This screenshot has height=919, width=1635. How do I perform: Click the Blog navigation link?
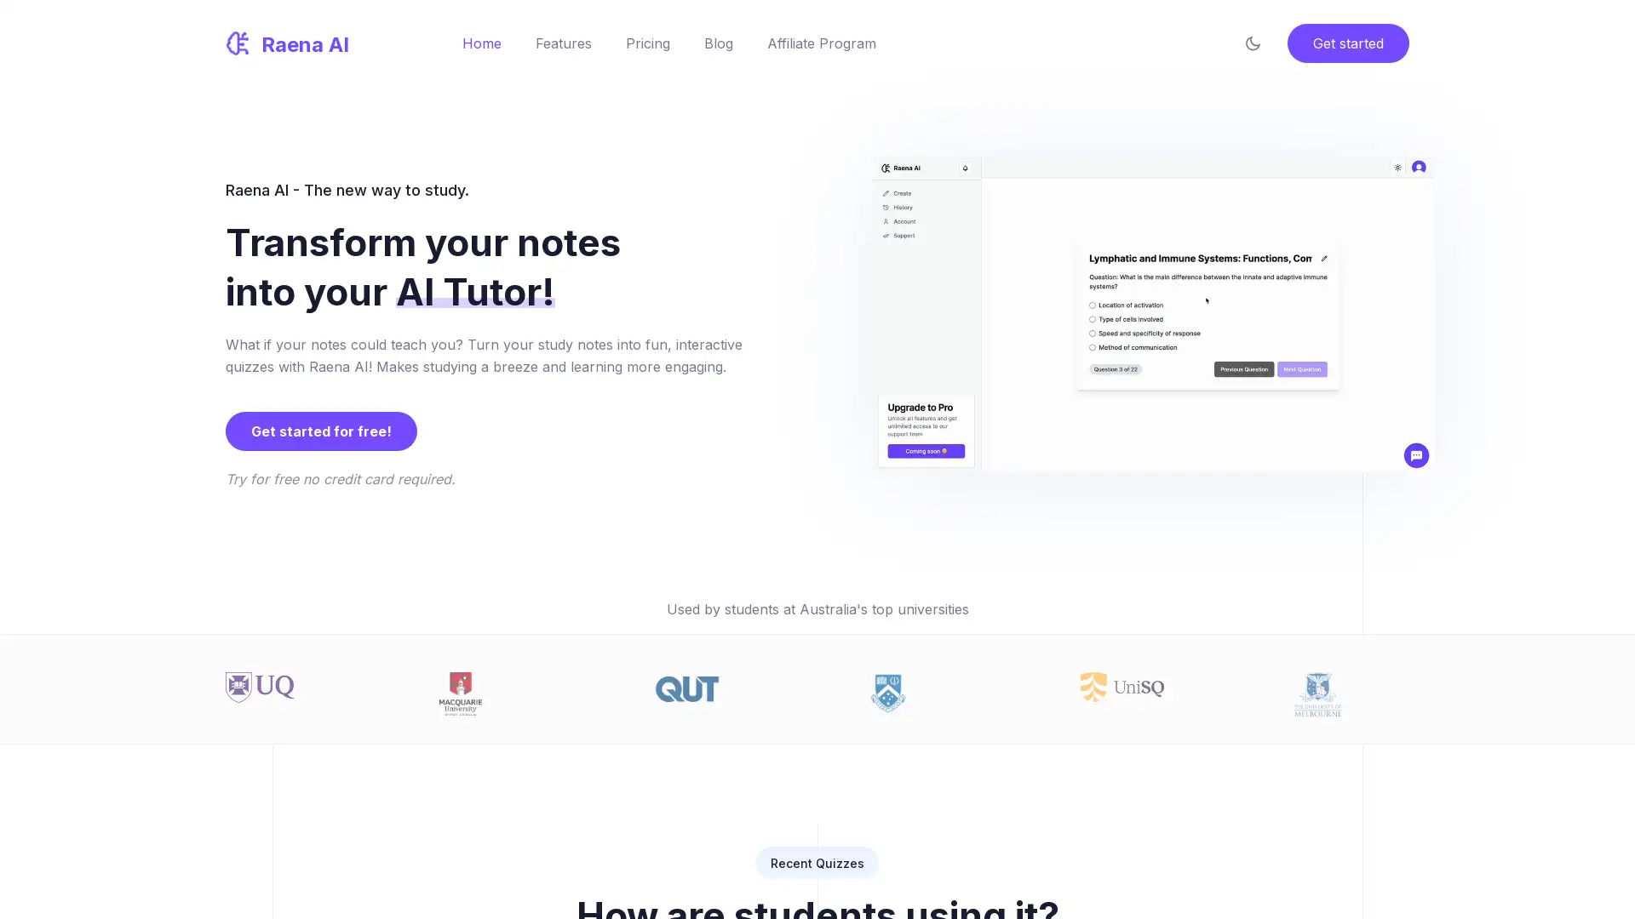point(719,43)
